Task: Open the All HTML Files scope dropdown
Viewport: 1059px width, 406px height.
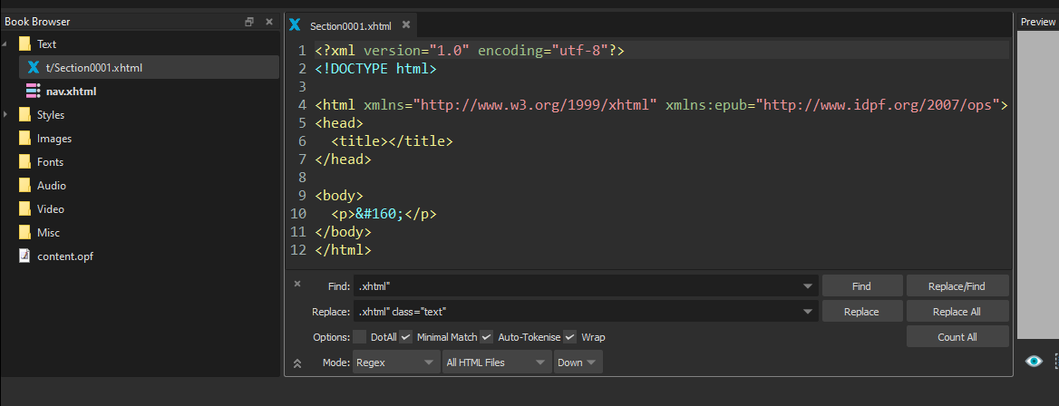Action: pyautogui.click(x=497, y=362)
